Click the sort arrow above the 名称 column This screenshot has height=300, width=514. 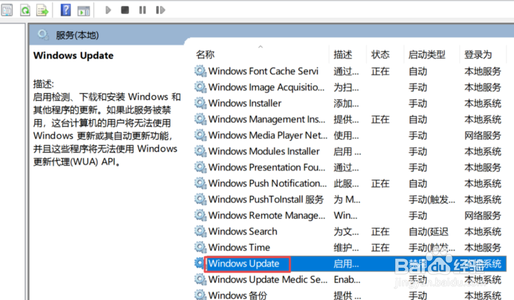[261, 47]
